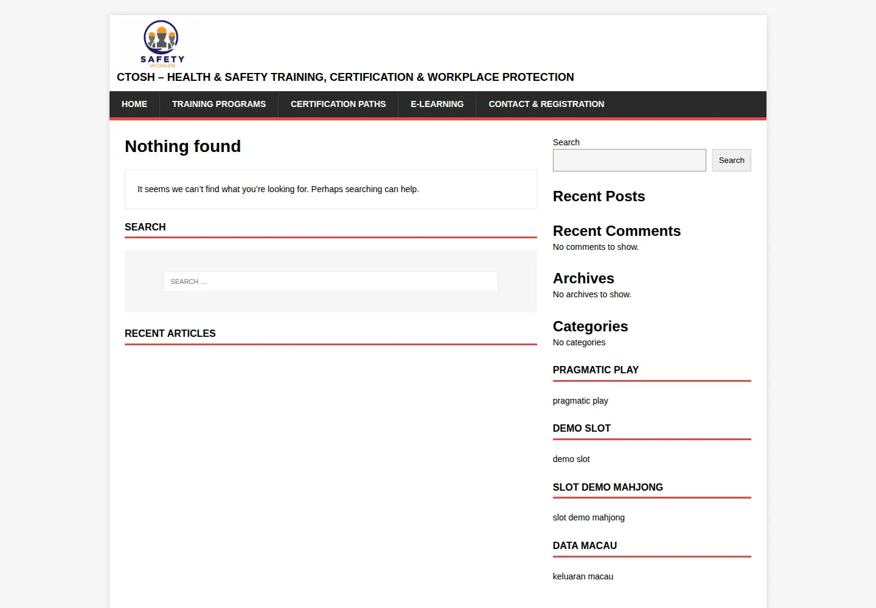Open the pragmatic play link
Screen dimensions: 876x608
[x=580, y=401]
